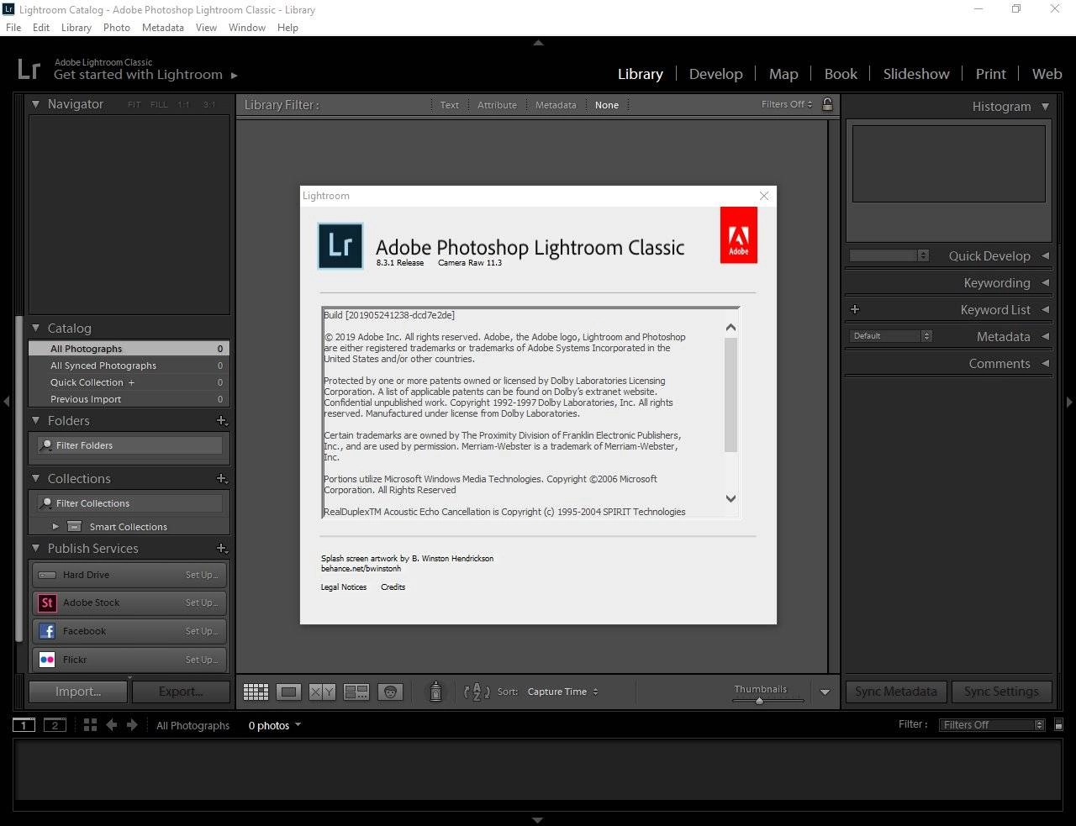The height and width of the screenshot is (826, 1076).
Task: Click the second window button 2
Action: tap(55, 725)
